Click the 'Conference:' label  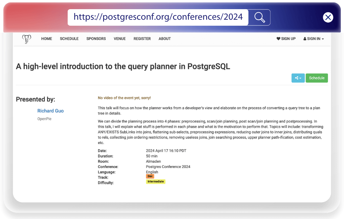click(x=108, y=167)
